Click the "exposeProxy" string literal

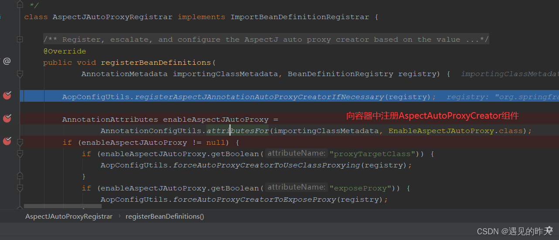(x=360, y=188)
